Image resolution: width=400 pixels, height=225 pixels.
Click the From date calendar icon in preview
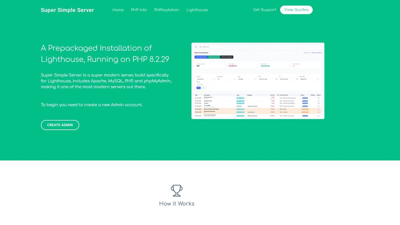[x=277, y=79]
